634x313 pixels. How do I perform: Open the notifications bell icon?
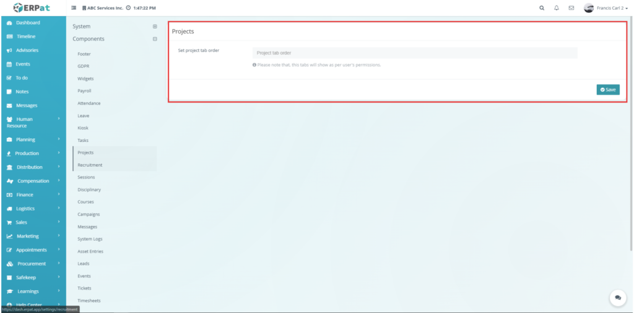pos(557,8)
